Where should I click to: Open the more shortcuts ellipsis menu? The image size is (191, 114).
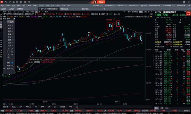pos(189,5)
